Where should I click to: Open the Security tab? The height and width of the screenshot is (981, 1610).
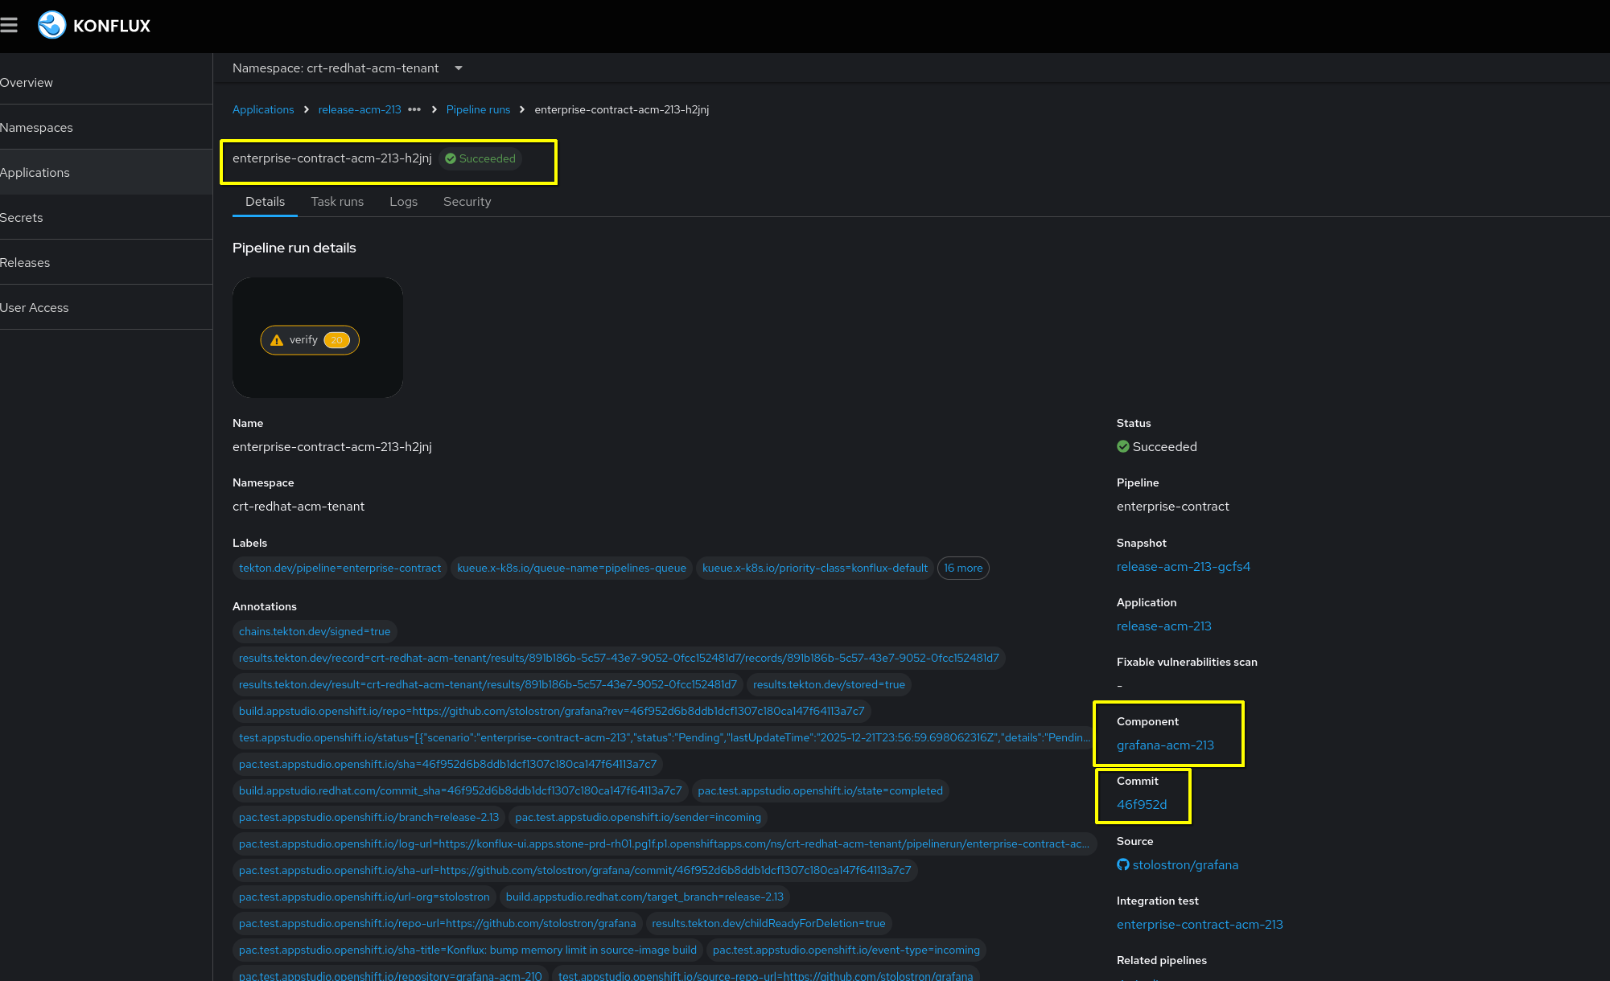pos(467,202)
